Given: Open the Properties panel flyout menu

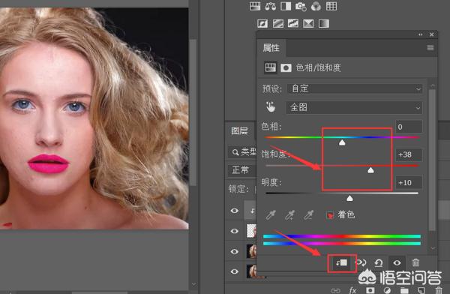Looking at the screenshot, I should (x=430, y=48).
